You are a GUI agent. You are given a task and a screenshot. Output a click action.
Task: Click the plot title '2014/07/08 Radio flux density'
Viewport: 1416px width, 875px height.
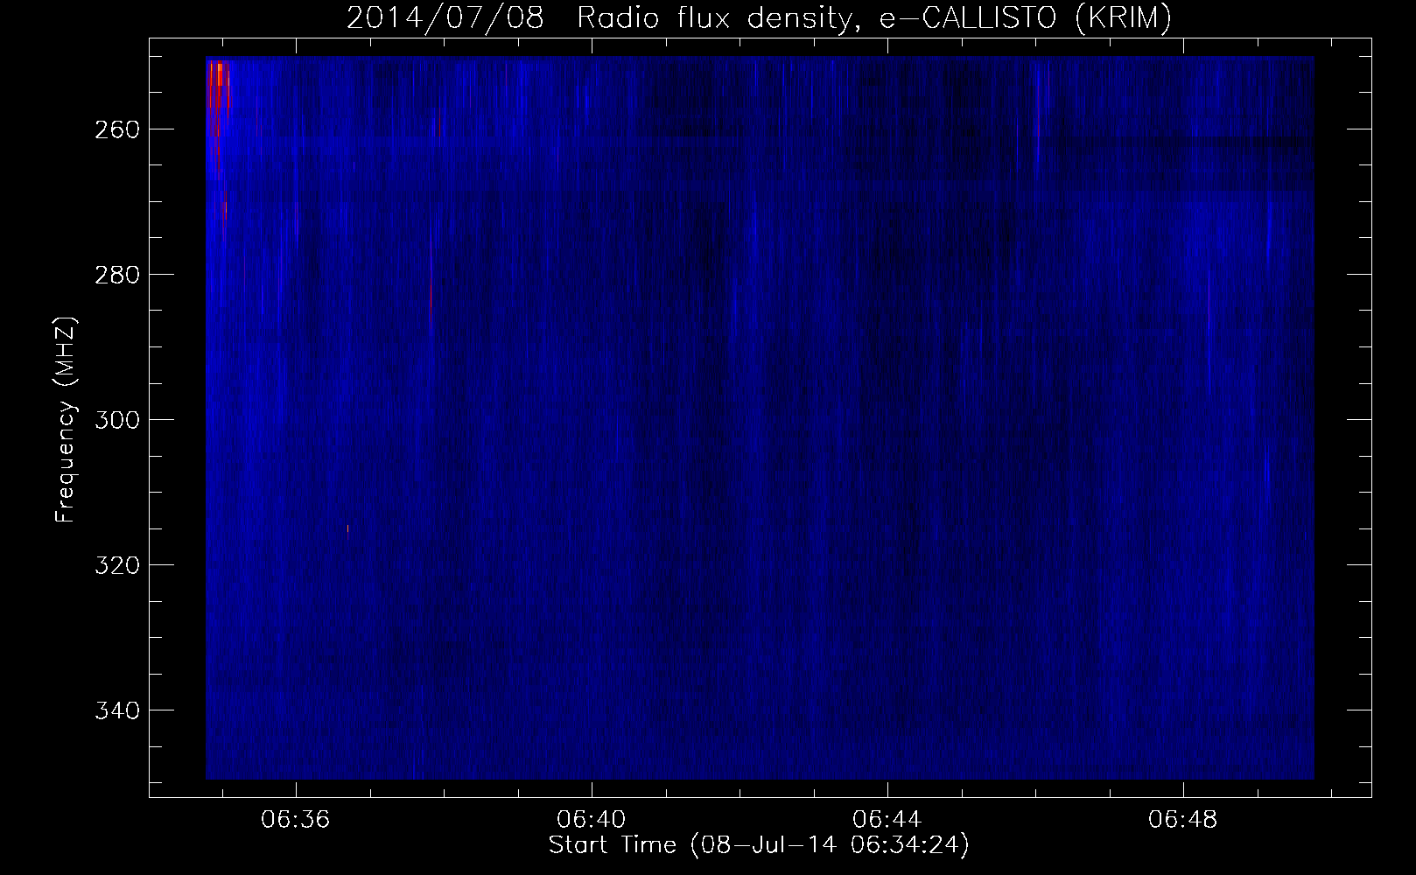[759, 18]
